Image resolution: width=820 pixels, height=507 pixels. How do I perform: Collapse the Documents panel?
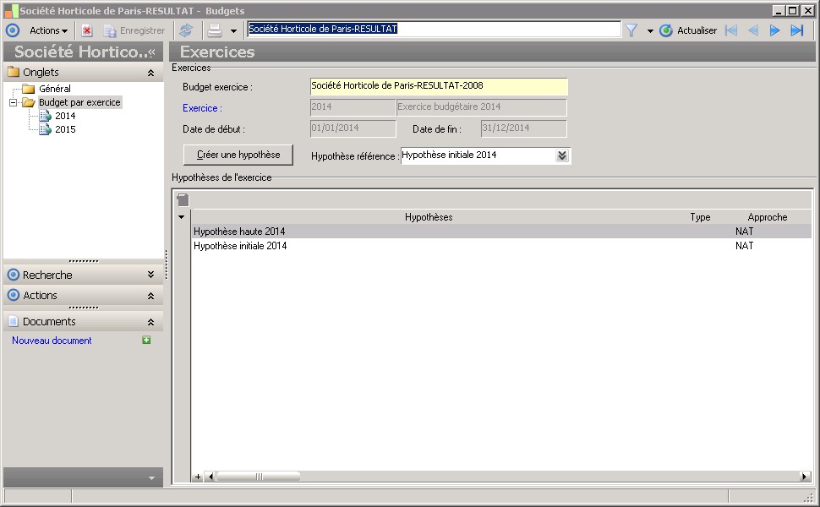coord(150,322)
